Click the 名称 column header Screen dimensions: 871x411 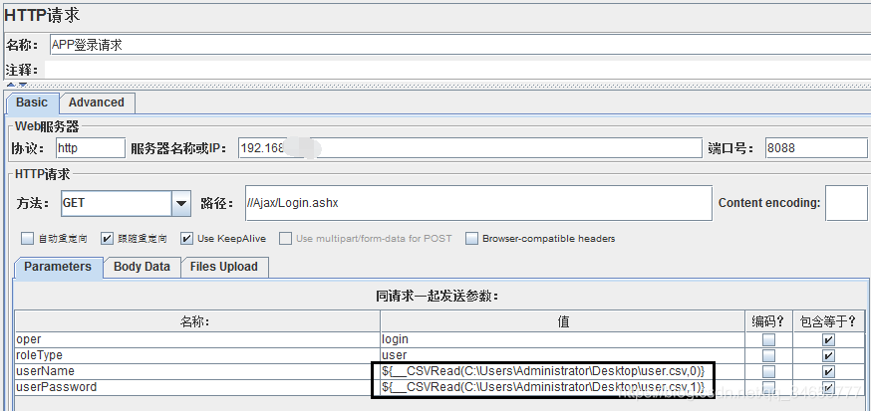pos(197,321)
